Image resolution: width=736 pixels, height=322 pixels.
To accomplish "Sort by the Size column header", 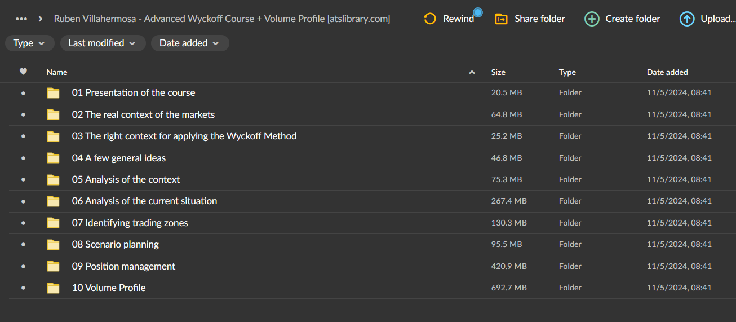I will pyautogui.click(x=498, y=72).
